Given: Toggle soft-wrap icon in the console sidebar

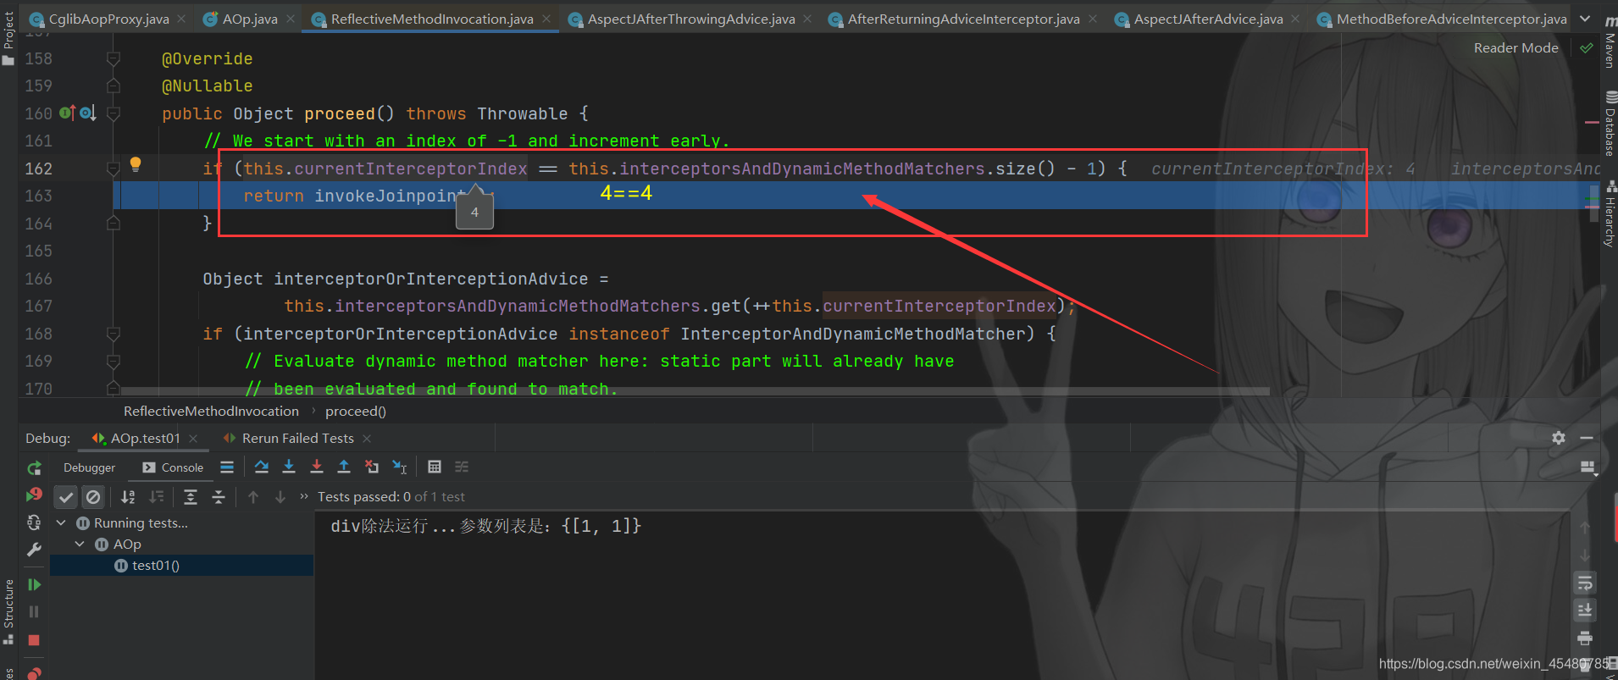Looking at the screenshot, I should [x=1585, y=583].
